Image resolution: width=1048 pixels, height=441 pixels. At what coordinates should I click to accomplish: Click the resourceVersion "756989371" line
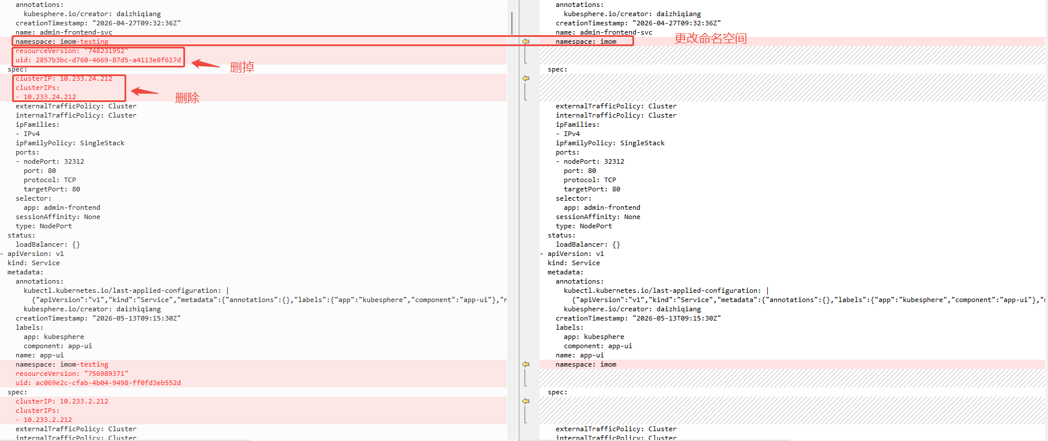pyautogui.click(x=71, y=374)
